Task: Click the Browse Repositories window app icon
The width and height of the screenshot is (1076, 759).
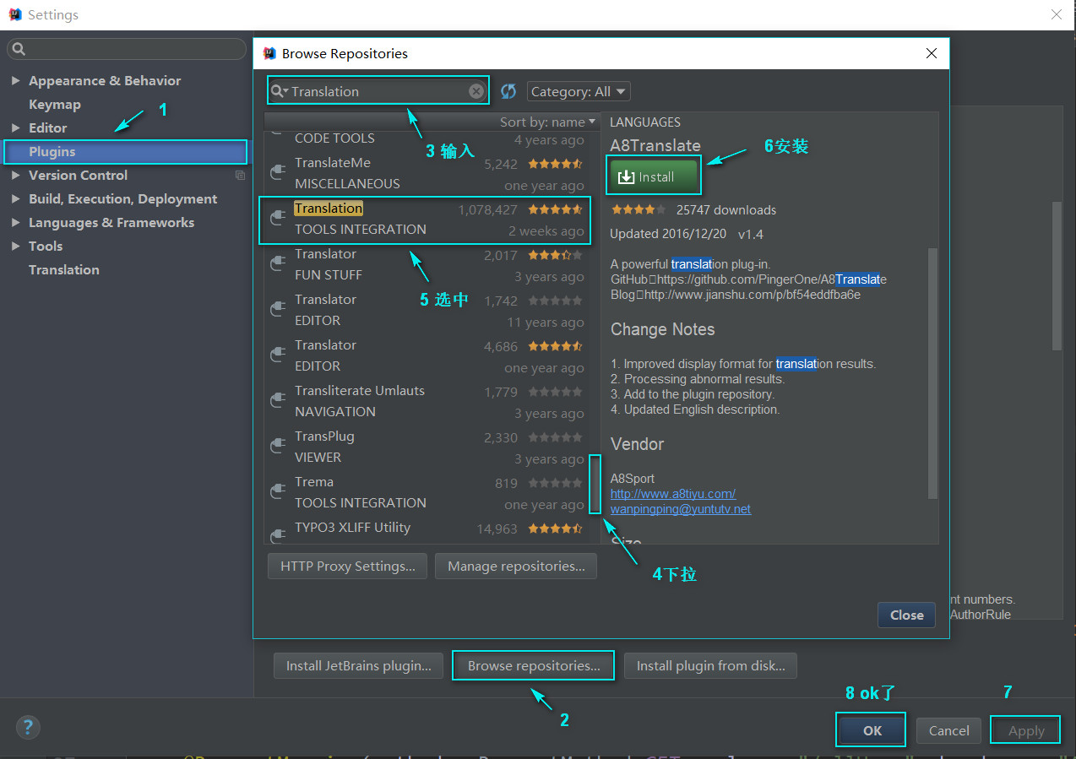Action: click(269, 53)
